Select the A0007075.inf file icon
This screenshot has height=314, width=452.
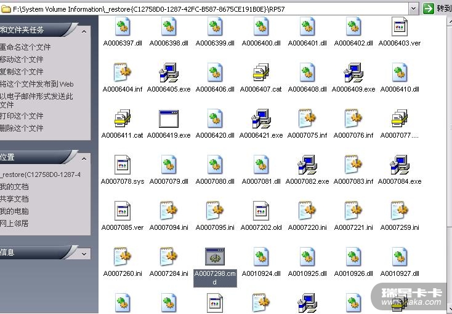click(307, 118)
